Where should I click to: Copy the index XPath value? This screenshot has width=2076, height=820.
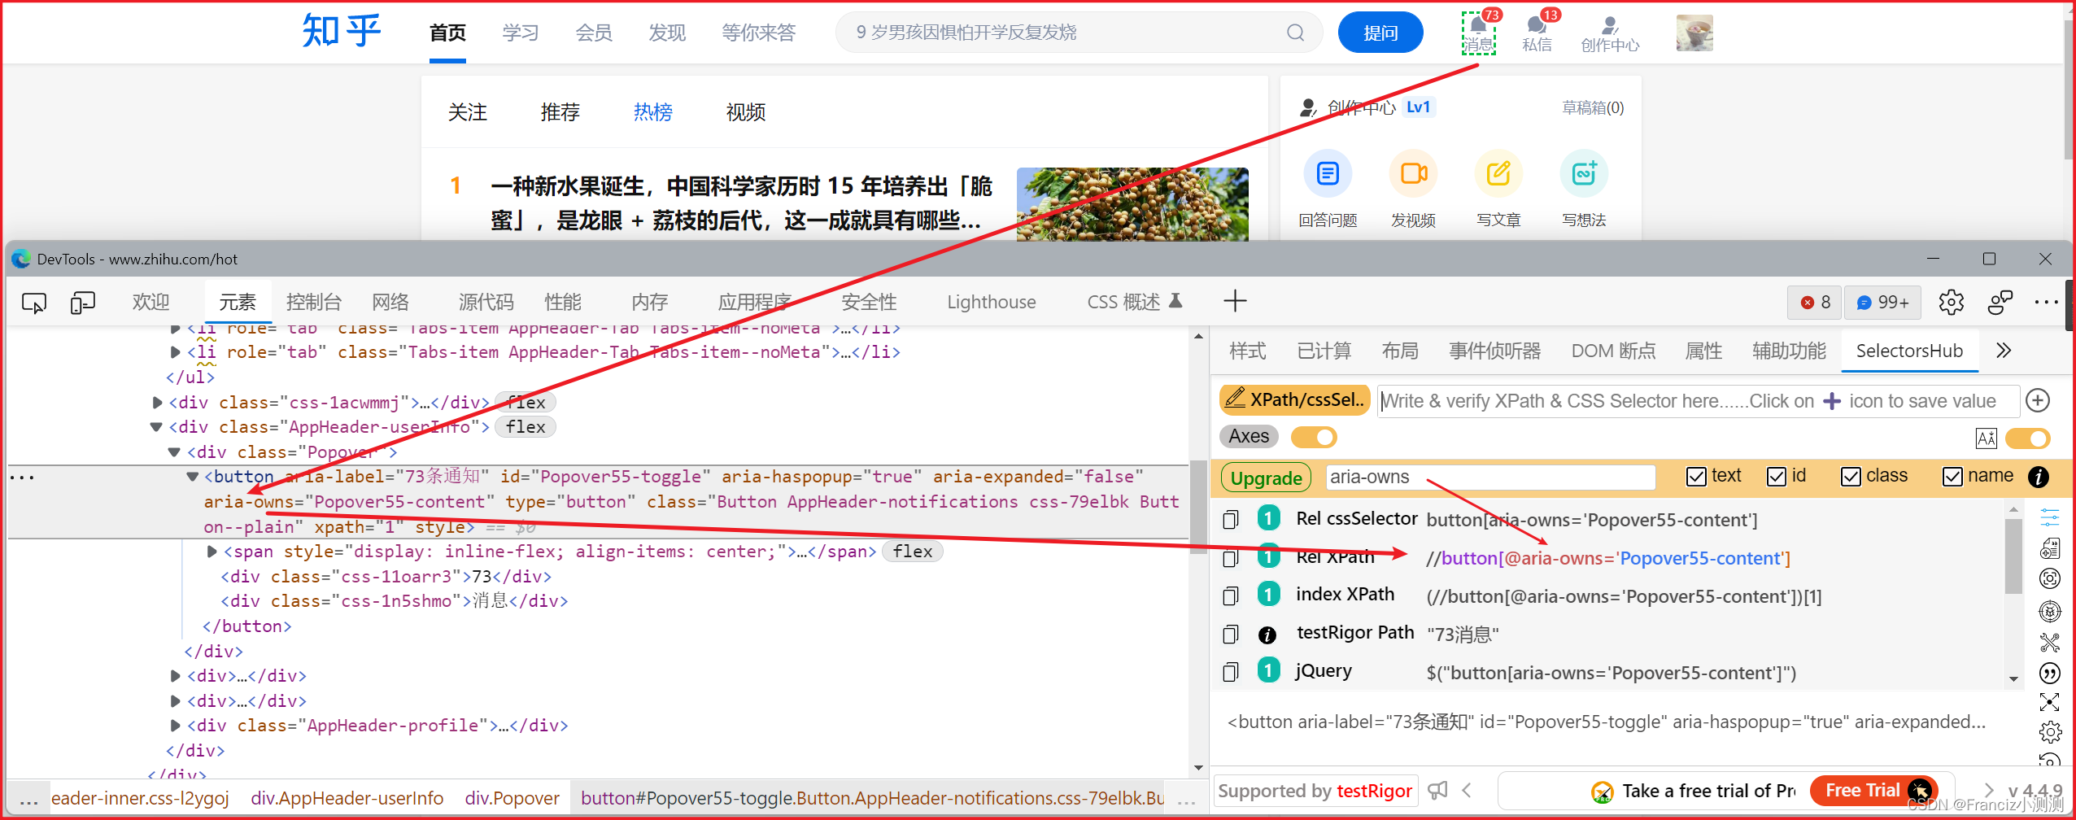[x=1231, y=595]
